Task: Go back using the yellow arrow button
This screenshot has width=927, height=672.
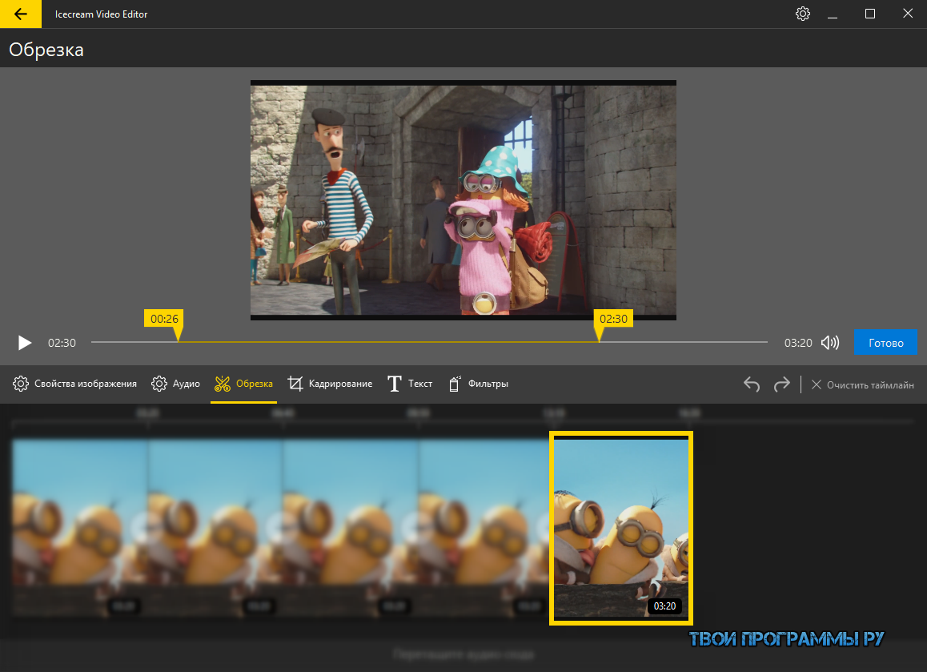Action: (21, 14)
